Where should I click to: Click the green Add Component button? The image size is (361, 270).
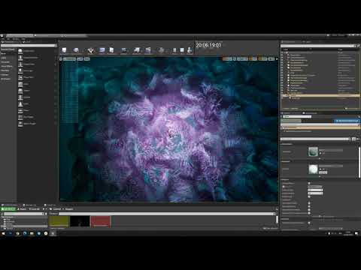tap(291, 121)
